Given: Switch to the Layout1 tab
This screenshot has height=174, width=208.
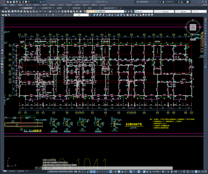Looking at the screenshot, I should [12, 171].
